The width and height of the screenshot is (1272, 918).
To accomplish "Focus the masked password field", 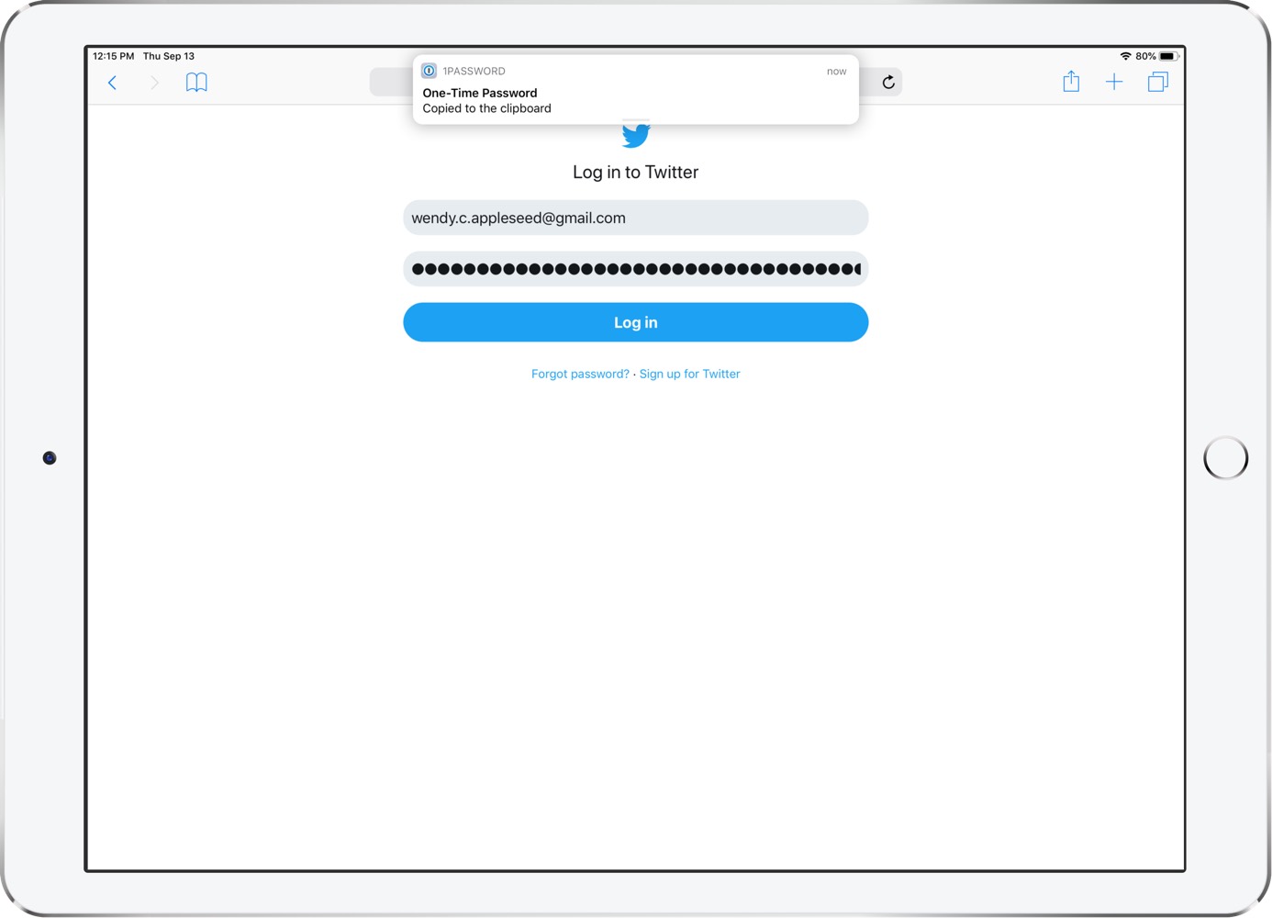I will (x=636, y=269).
